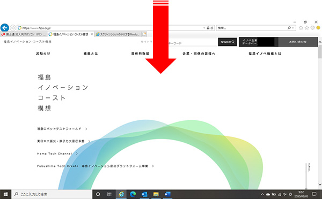Click the page scrollbar down arrow
The height and width of the screenshot is (200, 322).
(x=320, y=184)
